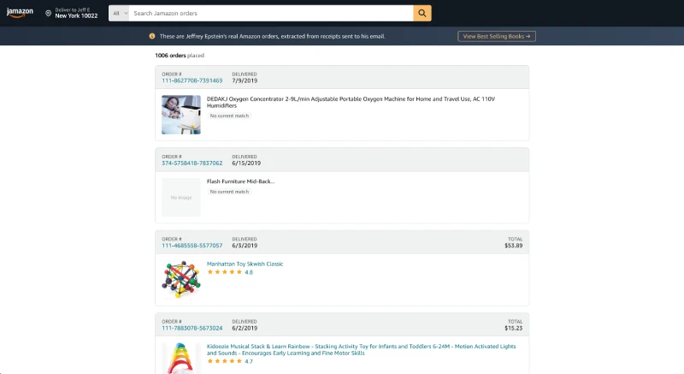Image resolution: width=684 pixels, height=374 pixels.
Task: Click the Jamazon logo
Action: 20,13
